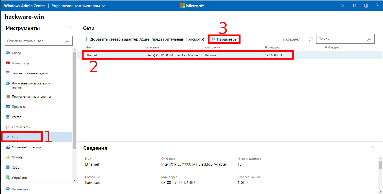This screenshot has width=383, height=194.
Task: Click the Поиск инструментов search field
Action: (35, 41)
